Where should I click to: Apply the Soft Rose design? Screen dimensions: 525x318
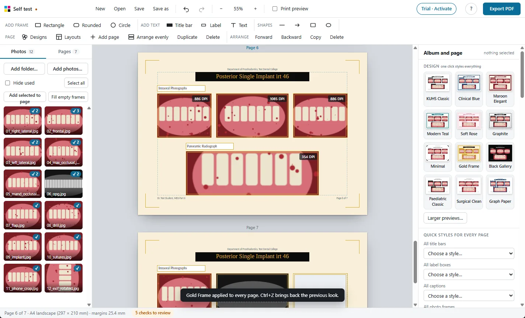coord(469,124)
